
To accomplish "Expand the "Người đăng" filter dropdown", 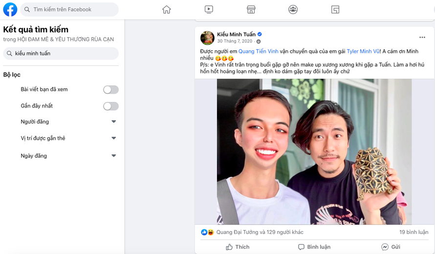I will point(113,122).
